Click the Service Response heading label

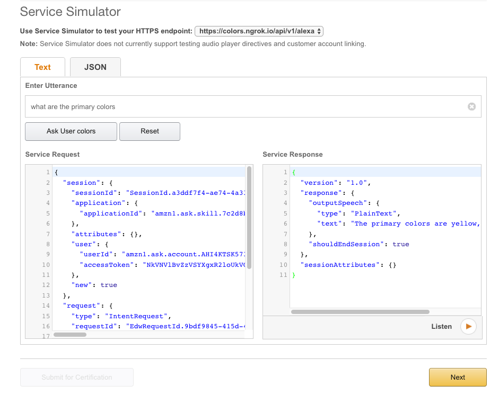293,155
